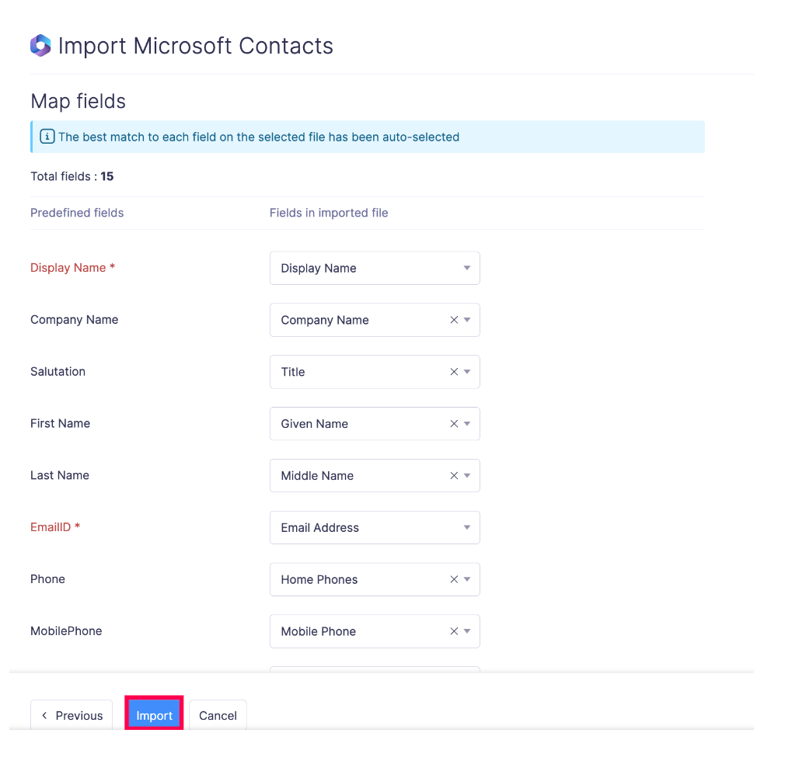
Task: Click the Map fields heading
Action: coord(78,102)
